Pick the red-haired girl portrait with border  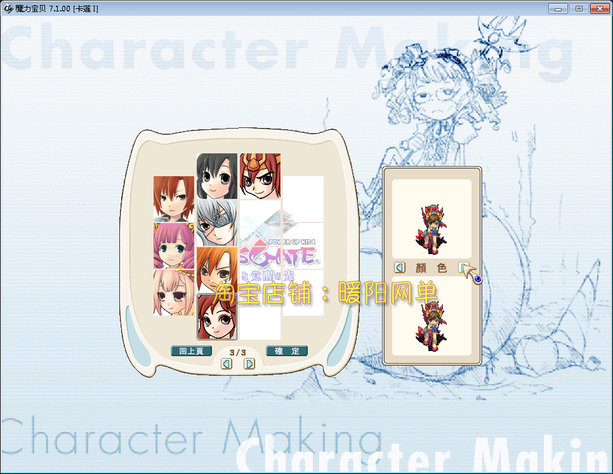click(x=217, y=317)
